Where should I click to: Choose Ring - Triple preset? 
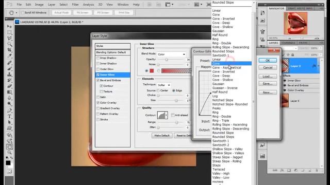click(221, 121)
